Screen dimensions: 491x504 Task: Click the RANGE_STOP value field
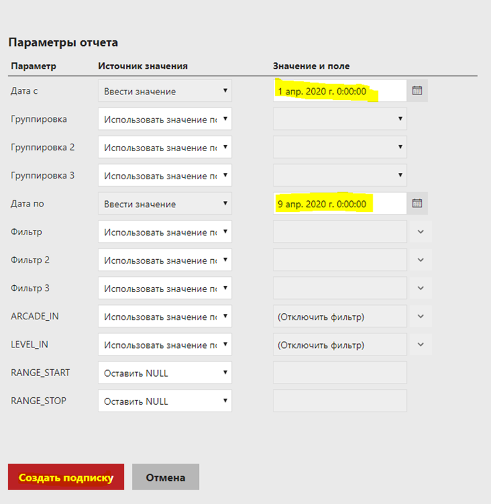[x=340, y=401]
